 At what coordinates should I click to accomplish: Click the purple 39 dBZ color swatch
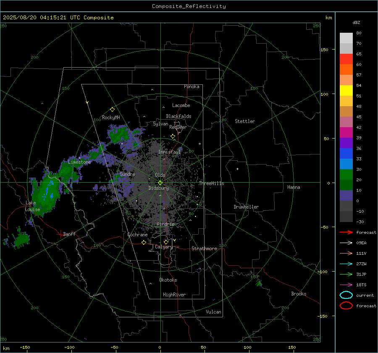point(346,143)
